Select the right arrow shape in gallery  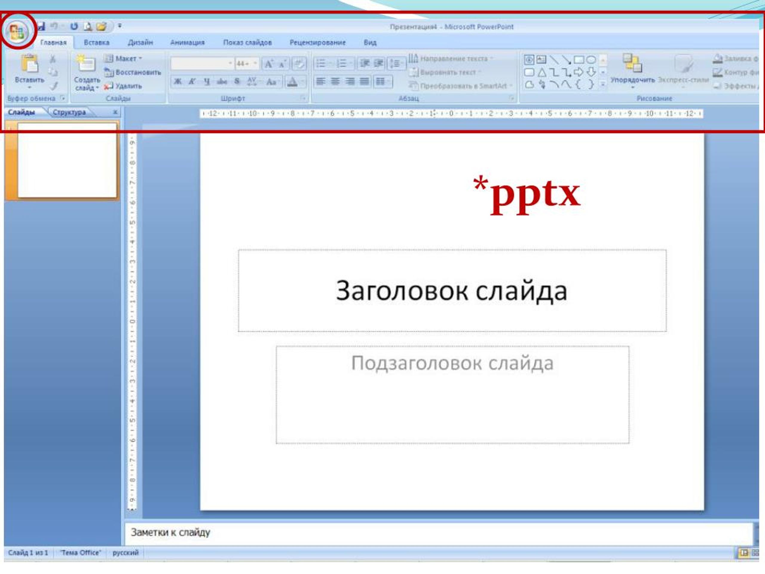tap(578, 72)
